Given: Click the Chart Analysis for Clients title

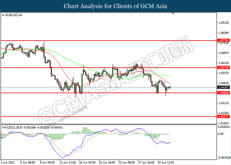Looking at the screenshot, I should [x=115, y=6].
